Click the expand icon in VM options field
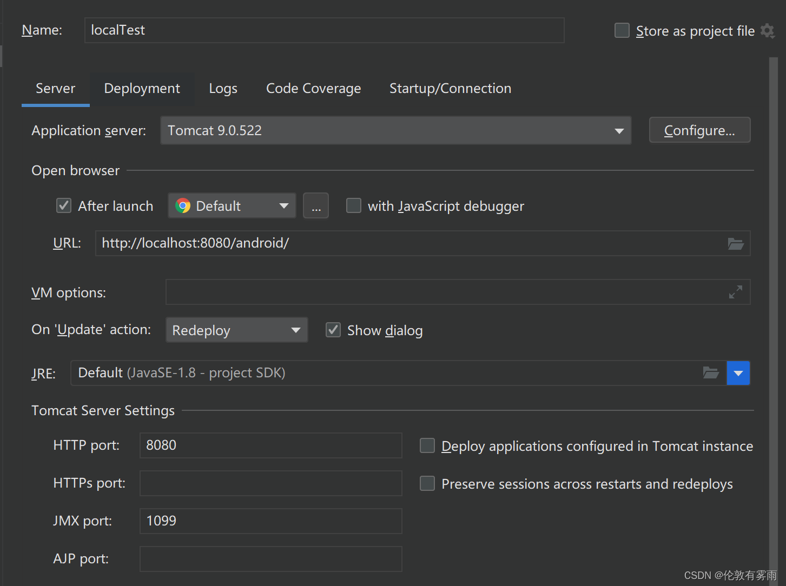786x586 pixels. coord(735,292)
